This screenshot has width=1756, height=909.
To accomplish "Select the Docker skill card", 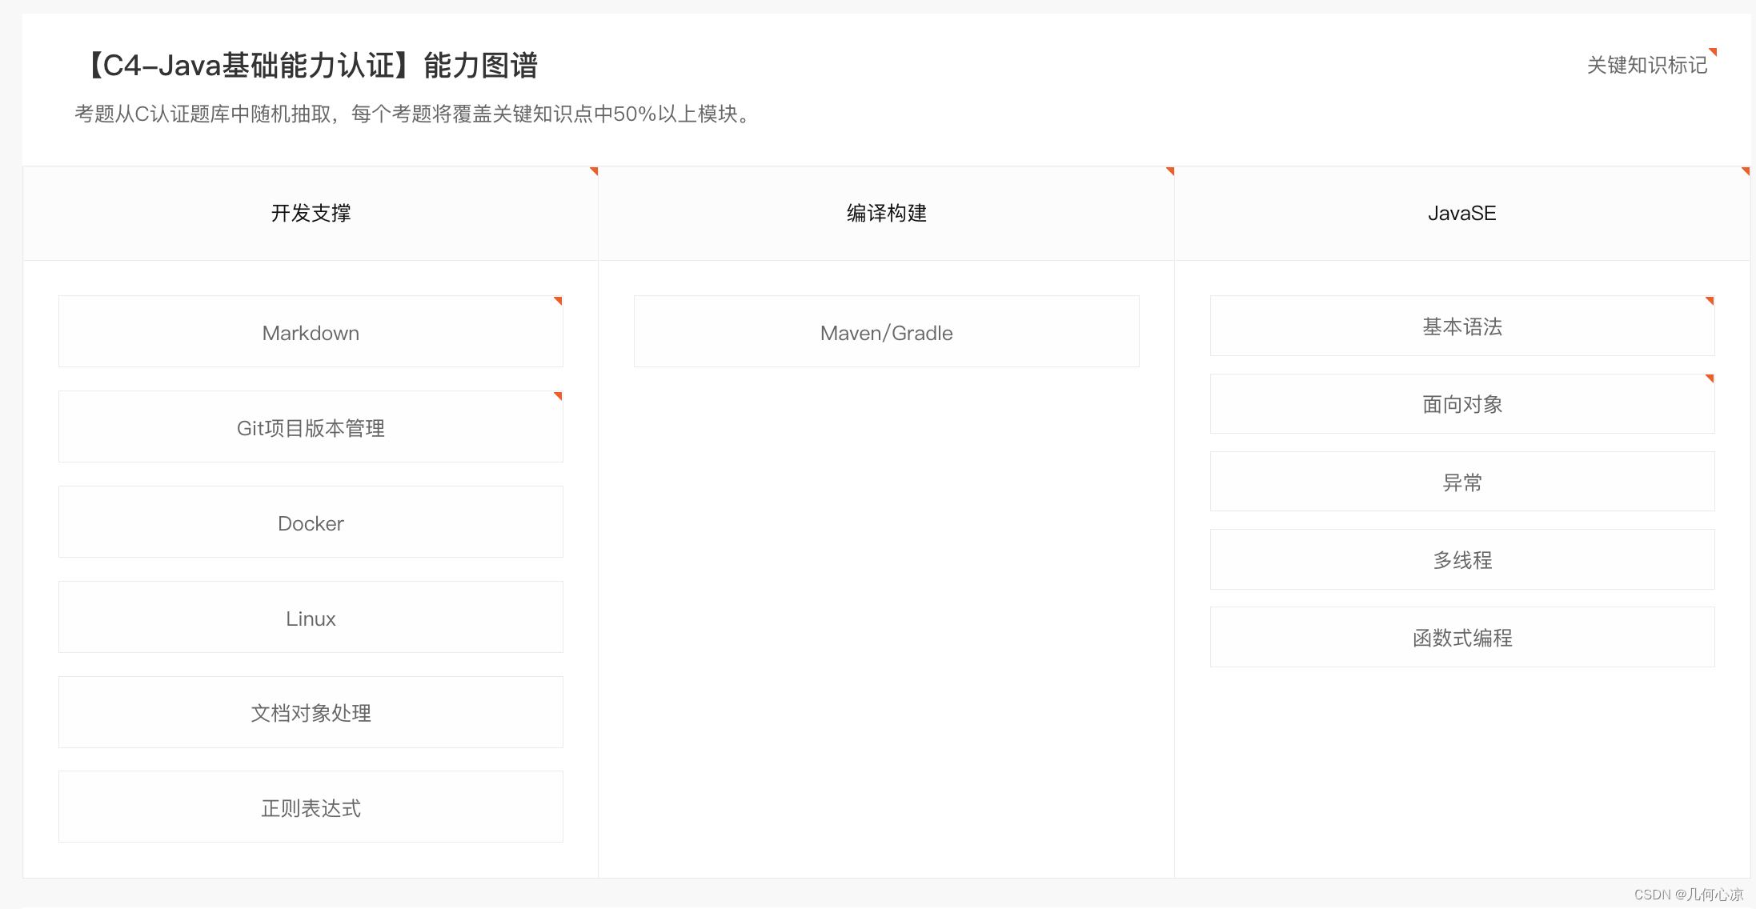I will pyautogui.click(x=311, y=523).
